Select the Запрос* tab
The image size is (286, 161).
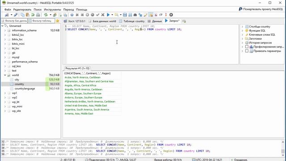[x=172, y=21]
